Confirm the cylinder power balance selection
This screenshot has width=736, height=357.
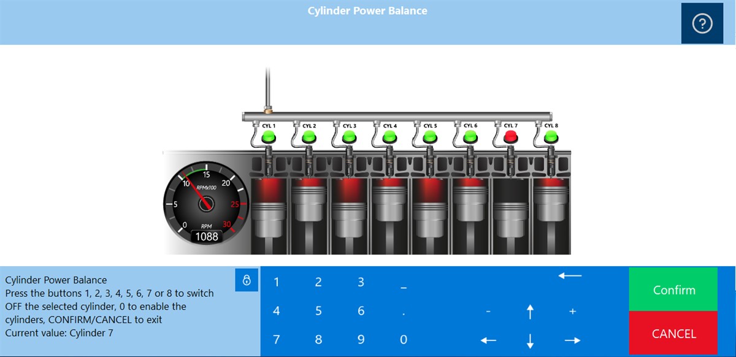(673, 290)
